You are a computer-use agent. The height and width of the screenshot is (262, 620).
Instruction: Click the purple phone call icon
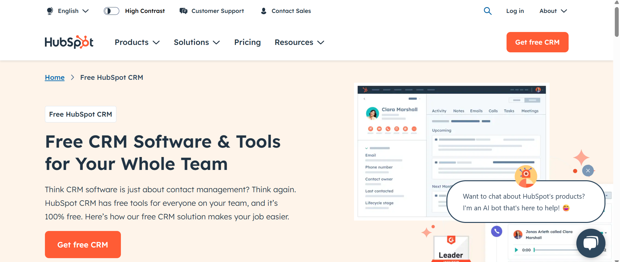coord(497,231)
